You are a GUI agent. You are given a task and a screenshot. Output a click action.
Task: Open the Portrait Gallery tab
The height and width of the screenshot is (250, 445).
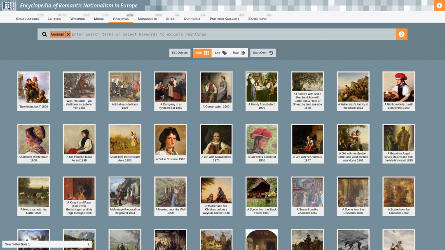[225, 19]
